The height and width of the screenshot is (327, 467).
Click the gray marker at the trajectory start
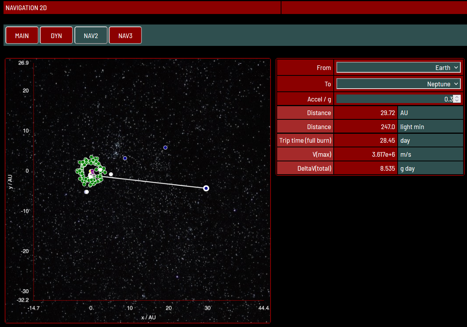pyautogui.click(x=94, y=176)
